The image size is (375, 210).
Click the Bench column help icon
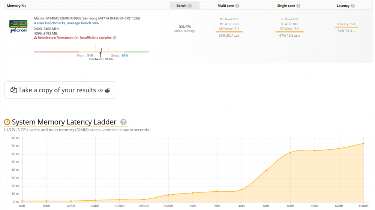[x=190, y=6]
